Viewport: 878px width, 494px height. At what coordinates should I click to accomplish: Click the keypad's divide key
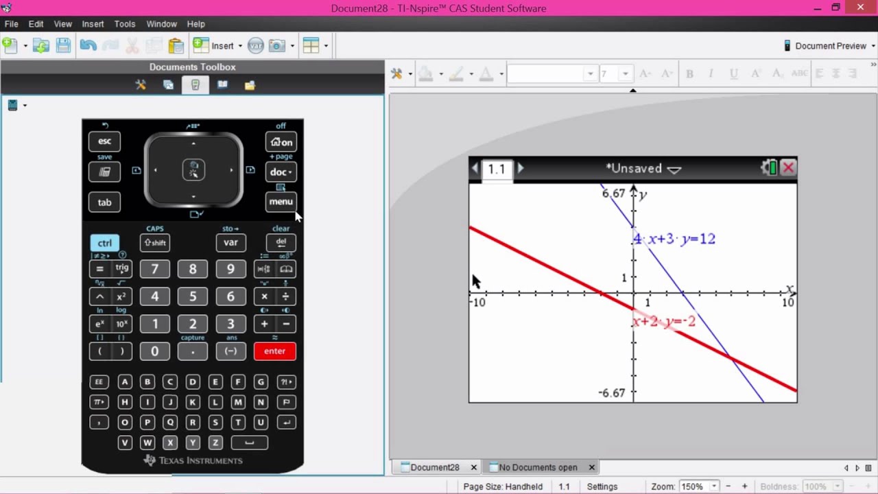coord(285,296)
